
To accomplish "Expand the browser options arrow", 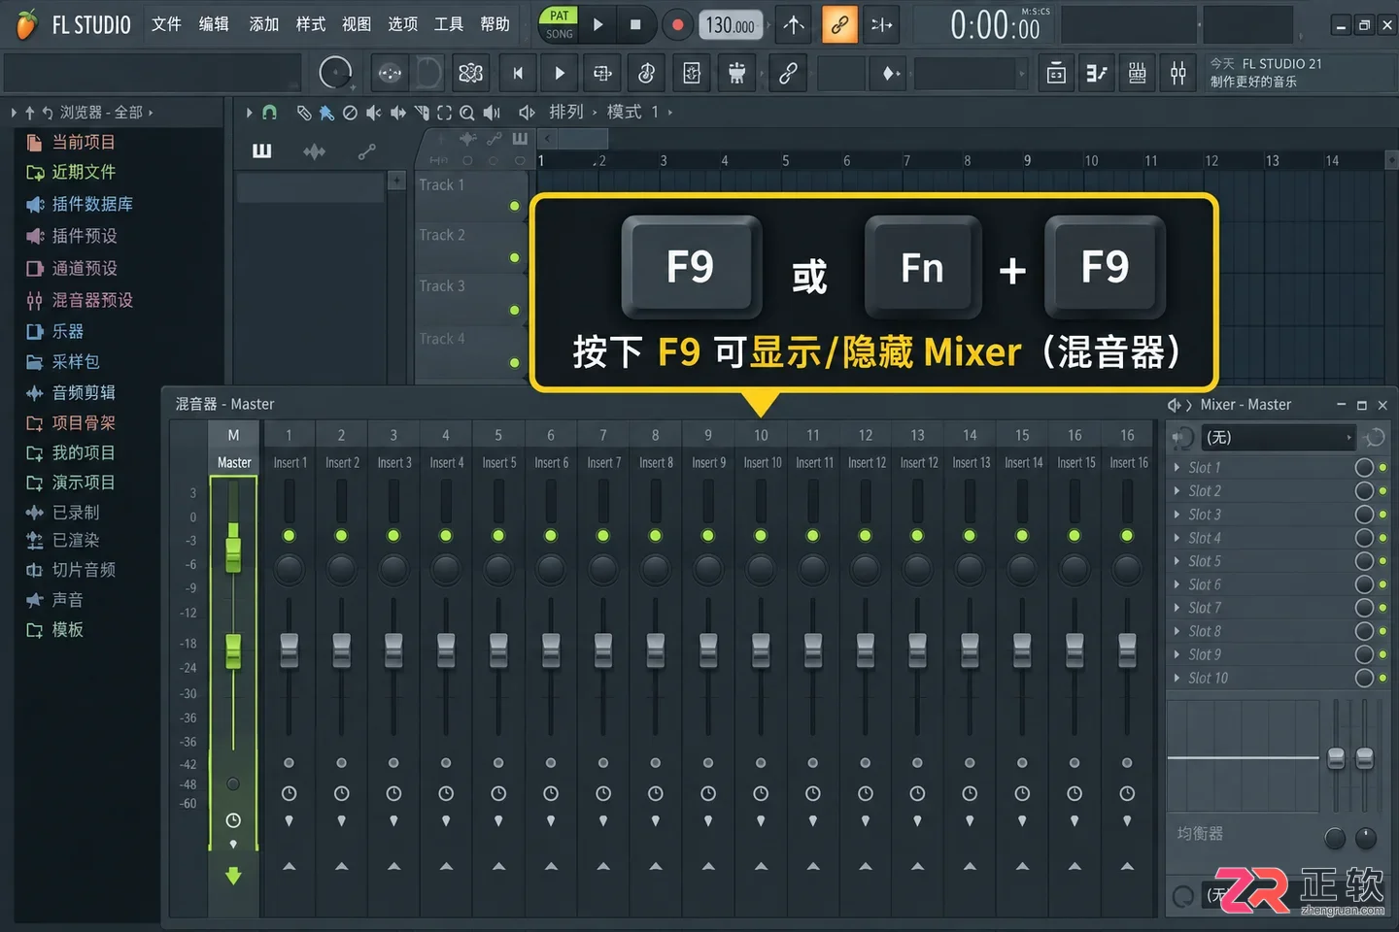I will (x=14, y=113).
